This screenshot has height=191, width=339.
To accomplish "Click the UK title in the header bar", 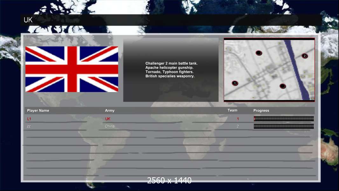I will tap(28, 20).
